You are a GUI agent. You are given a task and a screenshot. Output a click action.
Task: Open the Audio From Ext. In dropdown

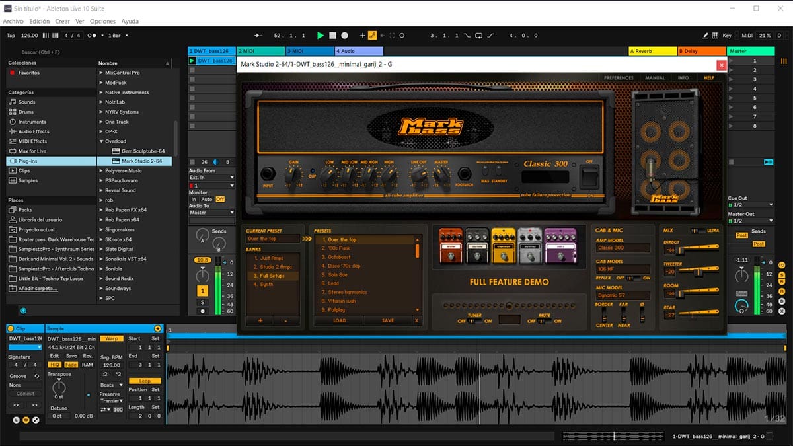tap(211, 178)
